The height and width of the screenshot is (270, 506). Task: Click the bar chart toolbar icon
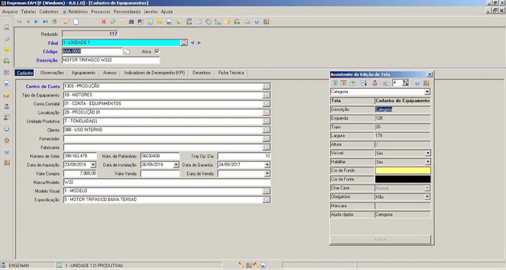point(218,21)
